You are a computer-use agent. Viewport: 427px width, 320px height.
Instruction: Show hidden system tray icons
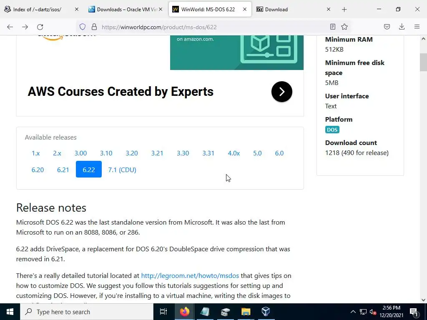tap(353, 312)
